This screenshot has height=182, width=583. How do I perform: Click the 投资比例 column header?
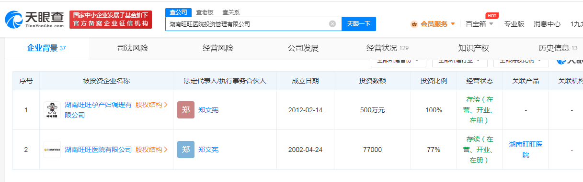434,81
